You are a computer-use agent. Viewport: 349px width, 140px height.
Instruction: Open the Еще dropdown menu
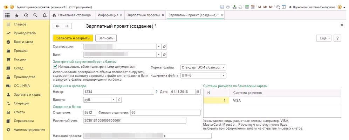pyautogui.click(x=324, y=38)
